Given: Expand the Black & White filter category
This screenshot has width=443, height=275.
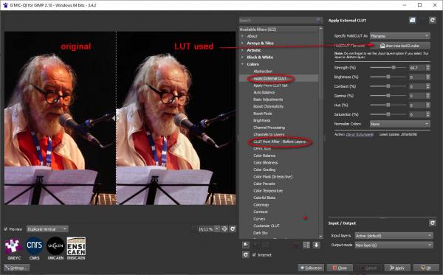Looking at the screenshot, I should tap(260, 58).
